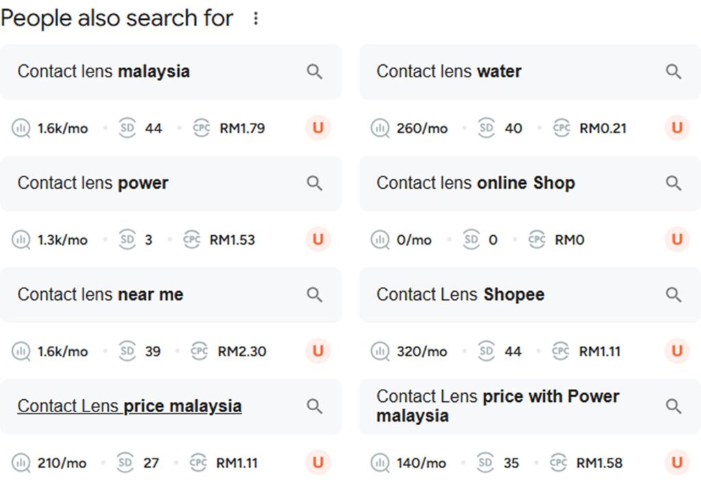
Task: Click search icon for Contact lens water
Action: [x=674, y=72]
